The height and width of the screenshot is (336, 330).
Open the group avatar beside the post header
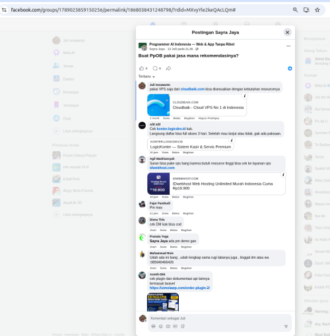[x=143, y=46]
